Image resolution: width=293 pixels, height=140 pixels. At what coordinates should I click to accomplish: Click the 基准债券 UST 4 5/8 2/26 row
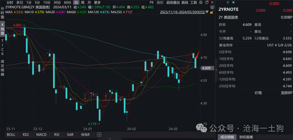click(255, 45)
